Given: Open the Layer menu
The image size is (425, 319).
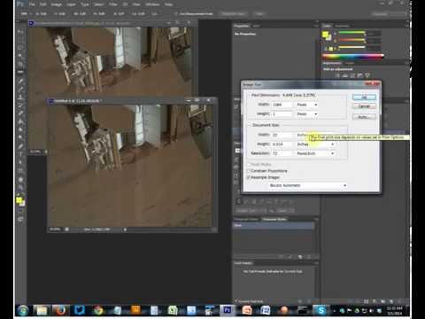Looking at the screenshot, I should tap(71, 4).
